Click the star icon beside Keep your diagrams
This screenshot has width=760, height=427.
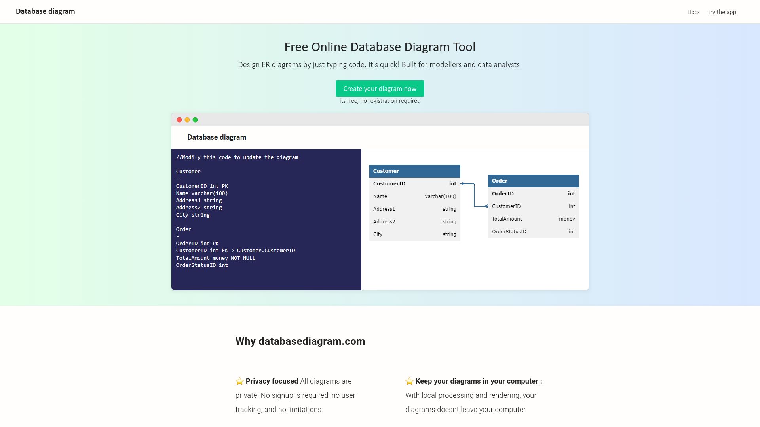click(x=409, y=381)
